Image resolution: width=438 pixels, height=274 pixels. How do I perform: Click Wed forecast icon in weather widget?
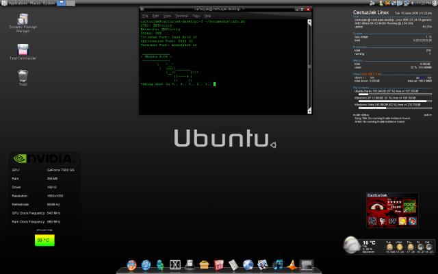[x=400, y=247]
